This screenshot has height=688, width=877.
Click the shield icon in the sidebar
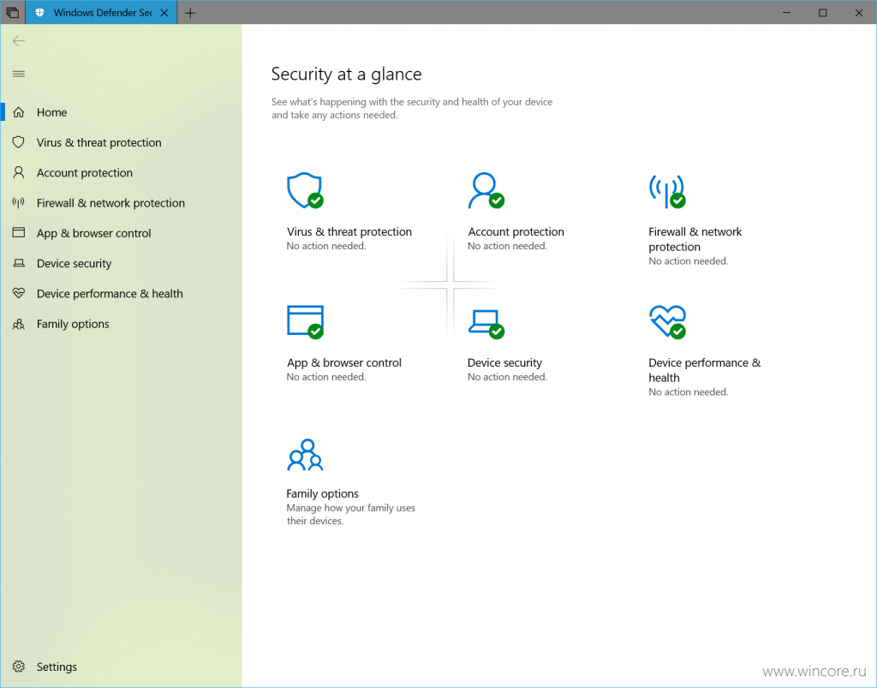pyautogui.click(x=19, y=142)
